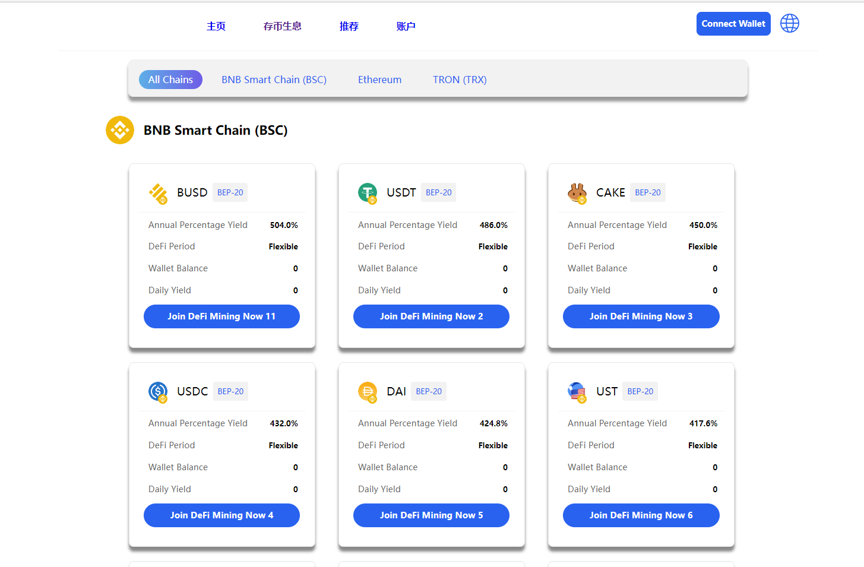Click the BUSD token name

pyautogui.click(x=192, y=192)
